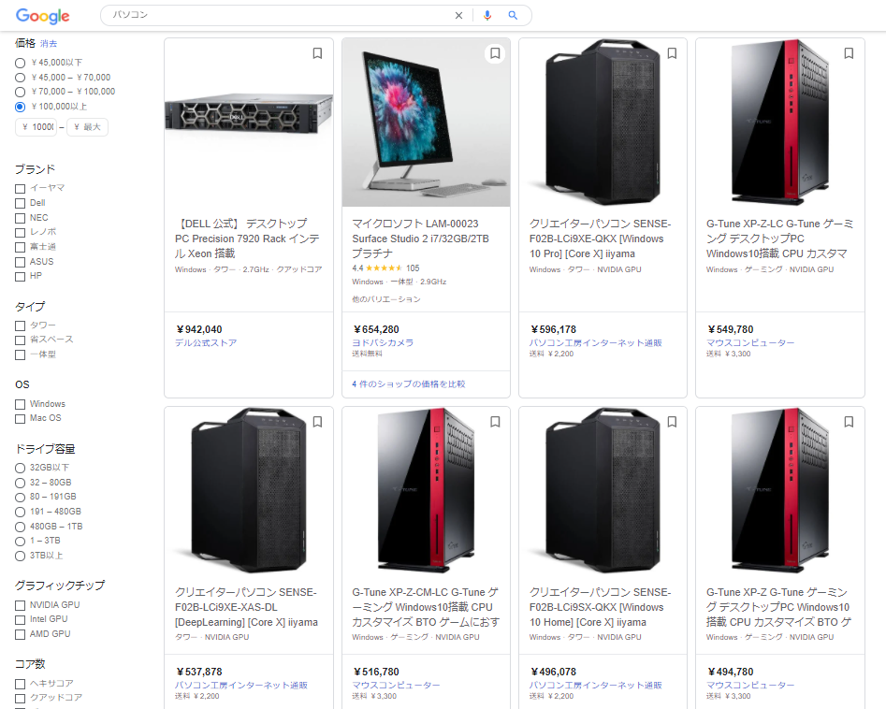This screenshot has height=709, width=886.
Task: Bookmark the DELL Precision 7920 Rack
Action: 317,53
